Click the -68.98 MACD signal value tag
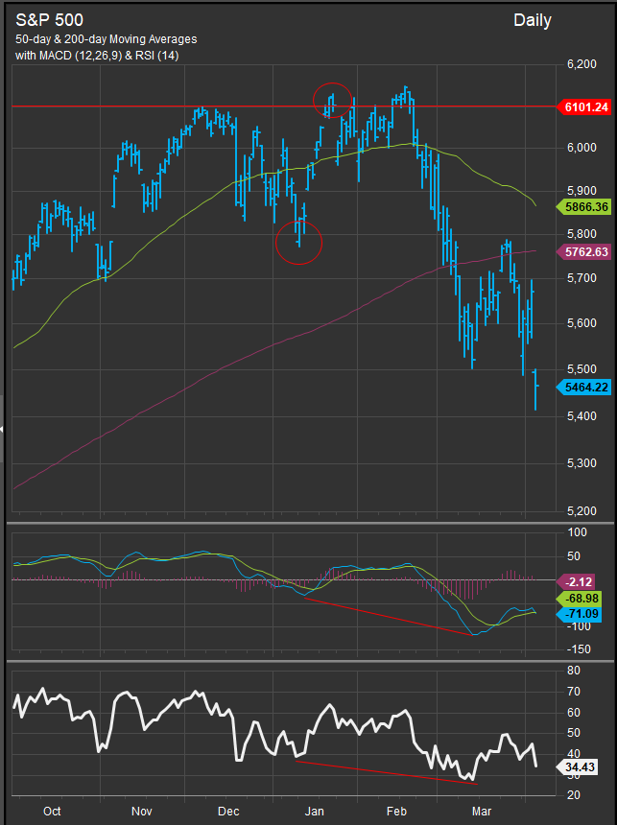Viewport: 617px width, 825px height. [581, 599]
